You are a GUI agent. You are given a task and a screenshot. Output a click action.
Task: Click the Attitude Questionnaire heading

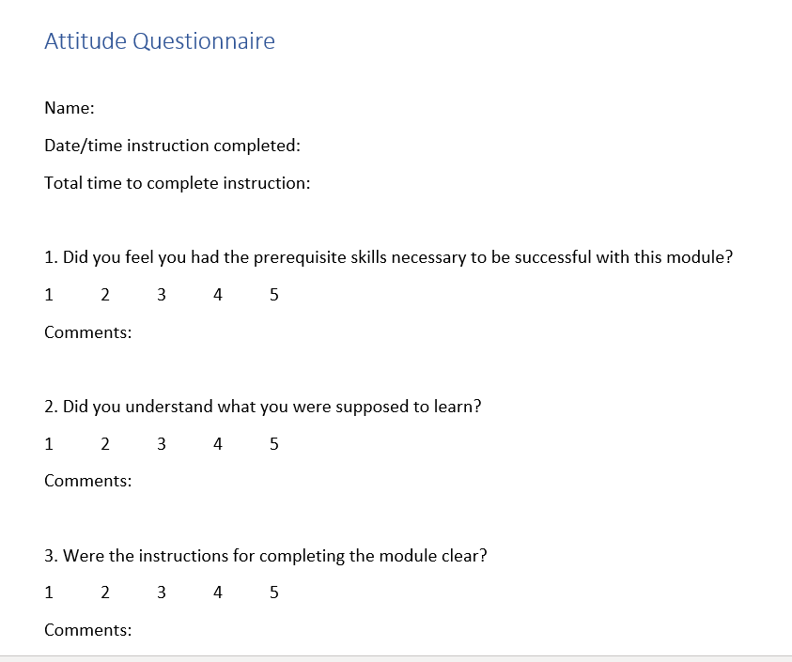click(160, 41)
